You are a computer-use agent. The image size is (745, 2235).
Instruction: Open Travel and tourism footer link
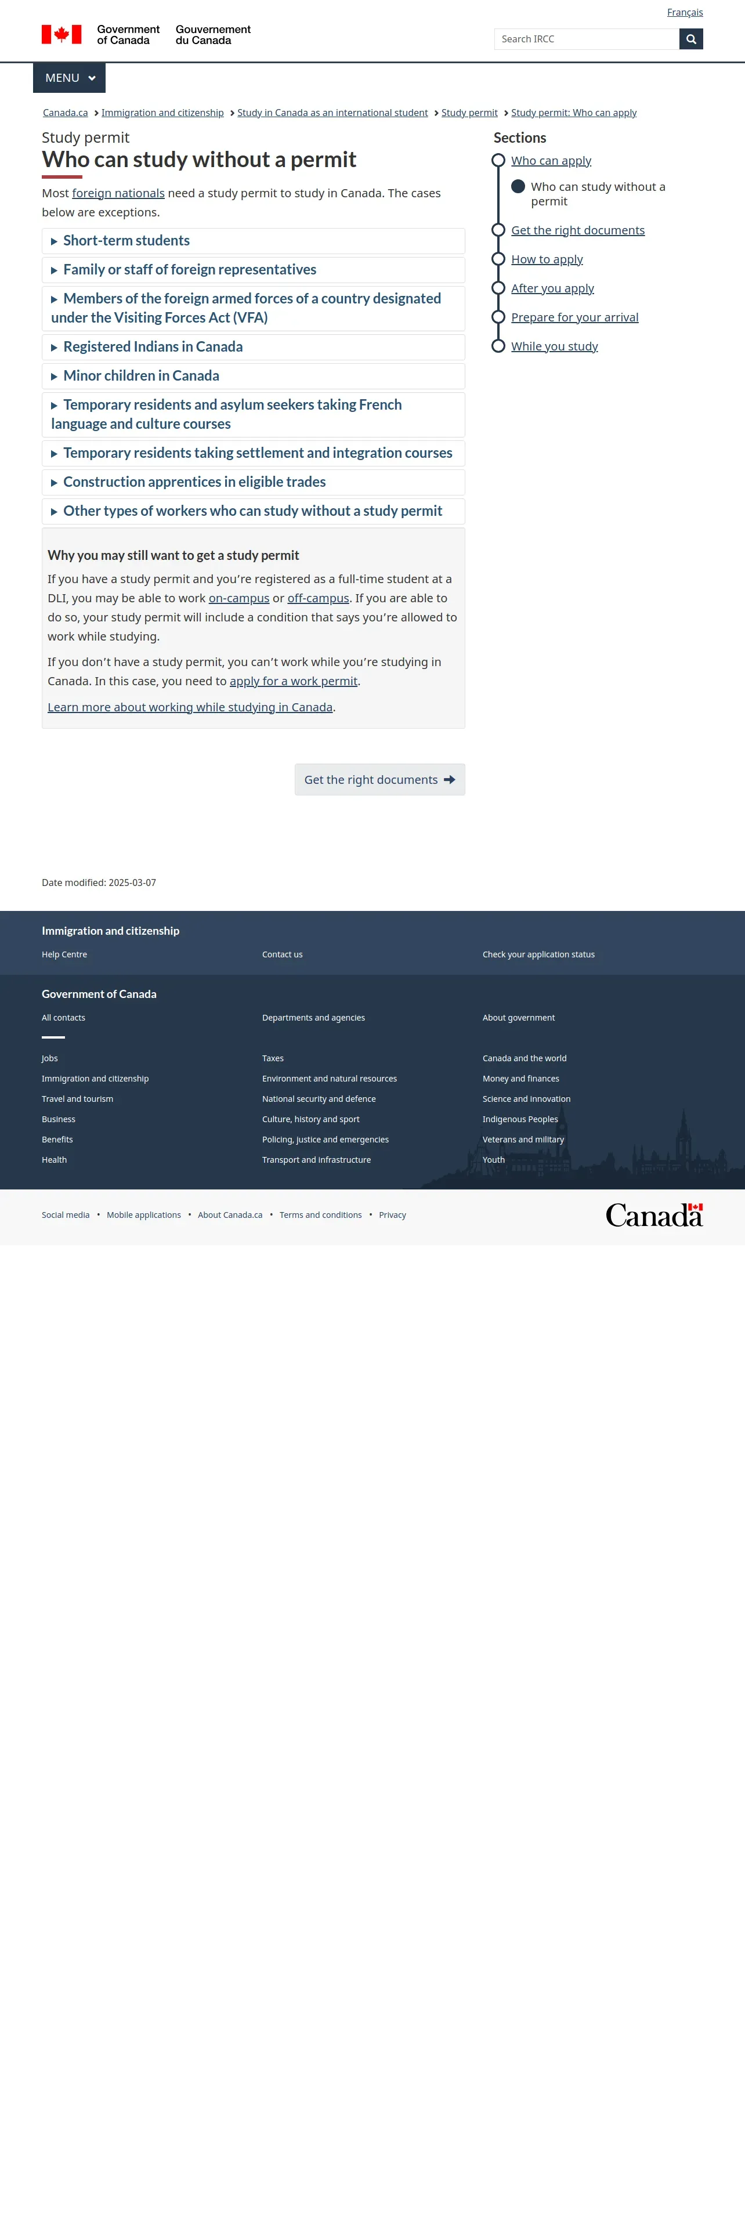click(77, 1100)
